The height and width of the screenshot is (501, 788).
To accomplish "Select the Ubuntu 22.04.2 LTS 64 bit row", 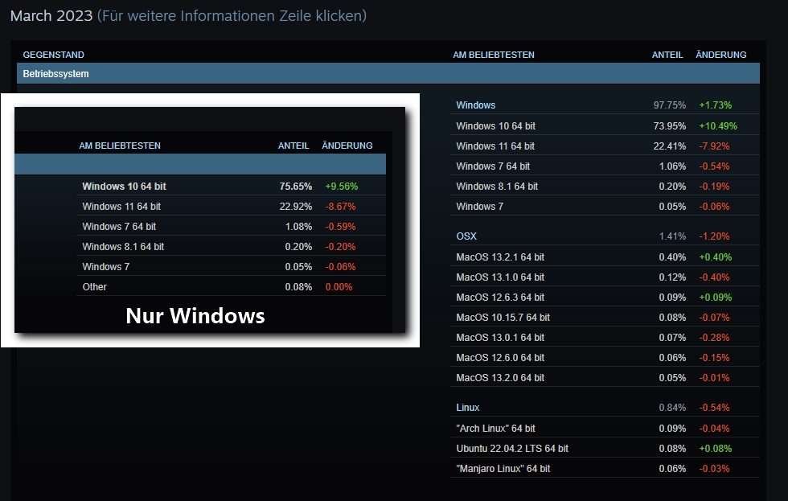I will [605, 448].
